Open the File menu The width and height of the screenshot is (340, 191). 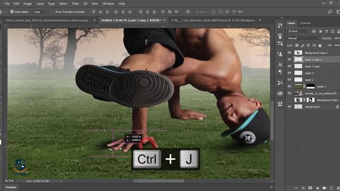[7, 4]
